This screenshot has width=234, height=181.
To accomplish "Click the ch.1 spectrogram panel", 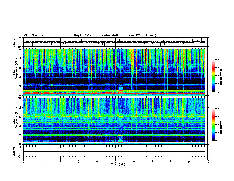I will click(114, 72).
